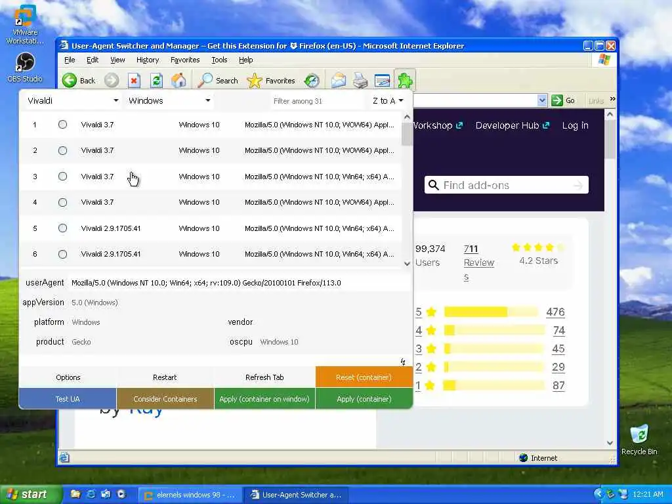Open the History clock toolbar icon

click(x=312, y=80)
